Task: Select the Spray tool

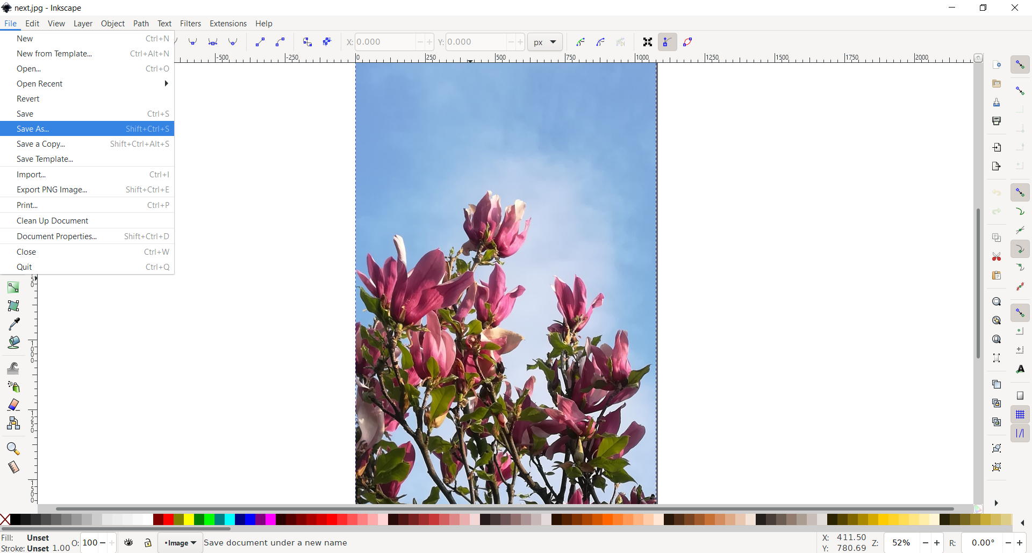Action: click(13, 387)
